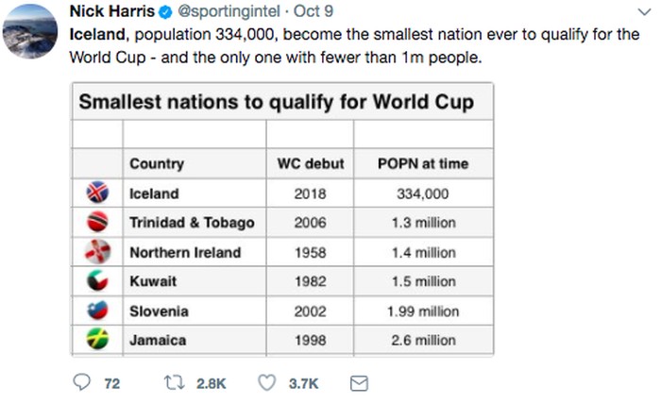Open the Nick Harris profile name link
Screen dimensions: 661x404
(111, 12)
